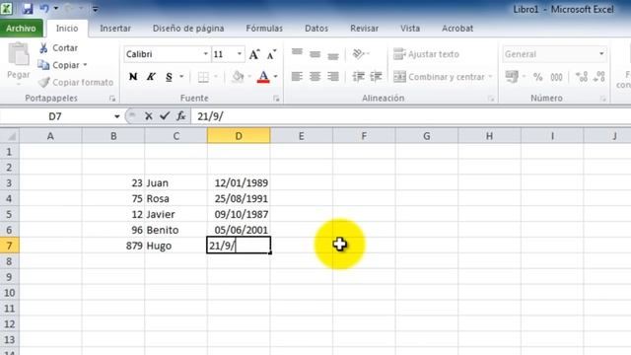This screenshot has height=355, width=631.
Task: Open Insert Function fx
Action: point(181,116)
